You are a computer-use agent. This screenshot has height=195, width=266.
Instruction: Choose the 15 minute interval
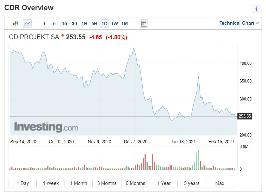point(64,24)
